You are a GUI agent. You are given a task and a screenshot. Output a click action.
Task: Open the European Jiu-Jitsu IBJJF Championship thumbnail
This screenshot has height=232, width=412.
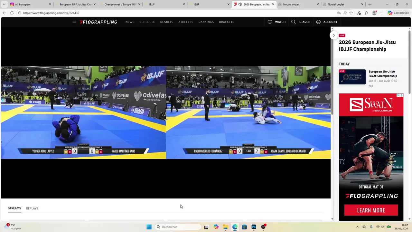[x=352, y=77]
